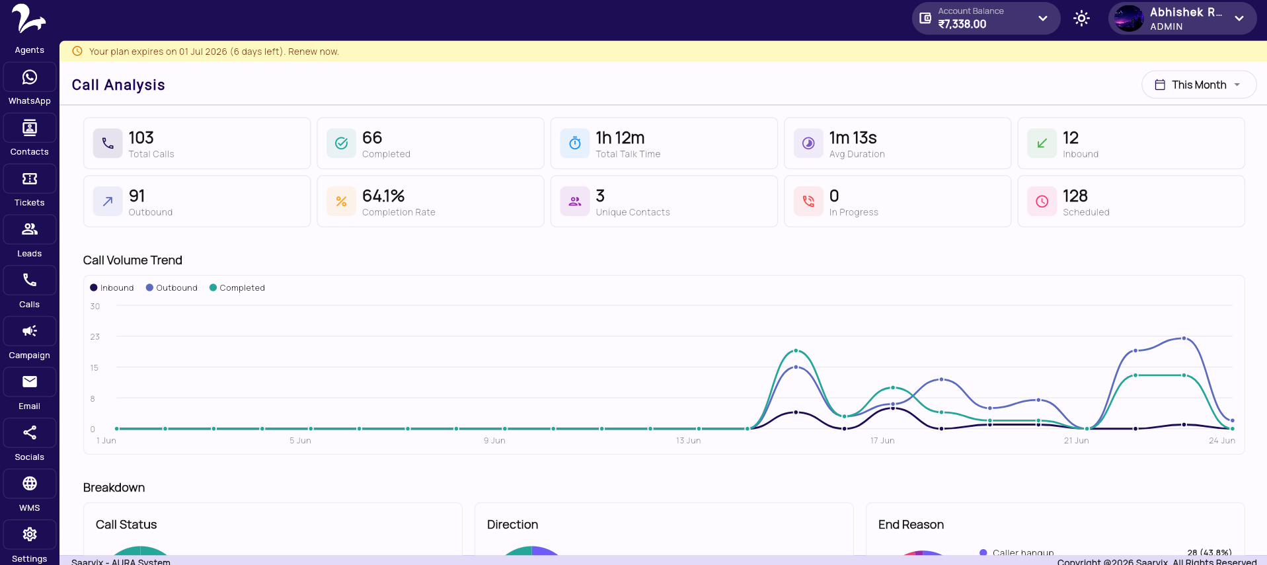Click the 128 Scheduled value
1267x565 pixels.
(1075, 196)
